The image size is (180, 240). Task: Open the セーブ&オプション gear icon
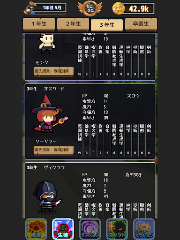click(144, 229)
